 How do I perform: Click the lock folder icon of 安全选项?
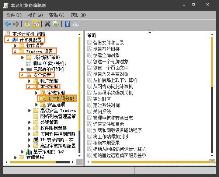coord(43,105)
